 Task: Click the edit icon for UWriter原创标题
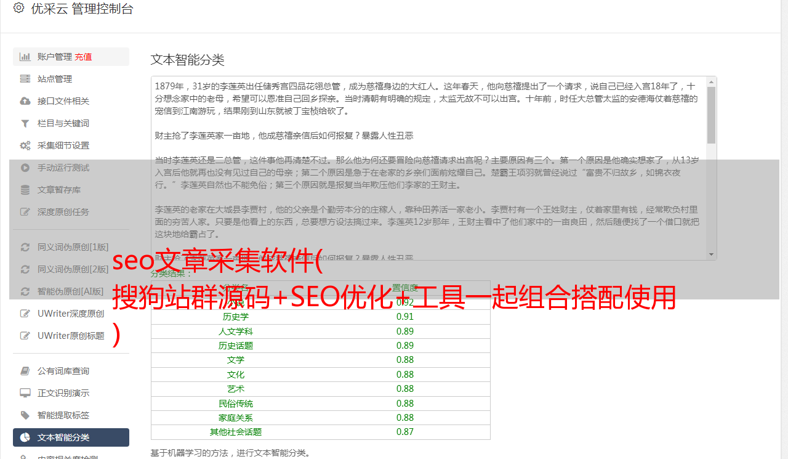(25, 336)
